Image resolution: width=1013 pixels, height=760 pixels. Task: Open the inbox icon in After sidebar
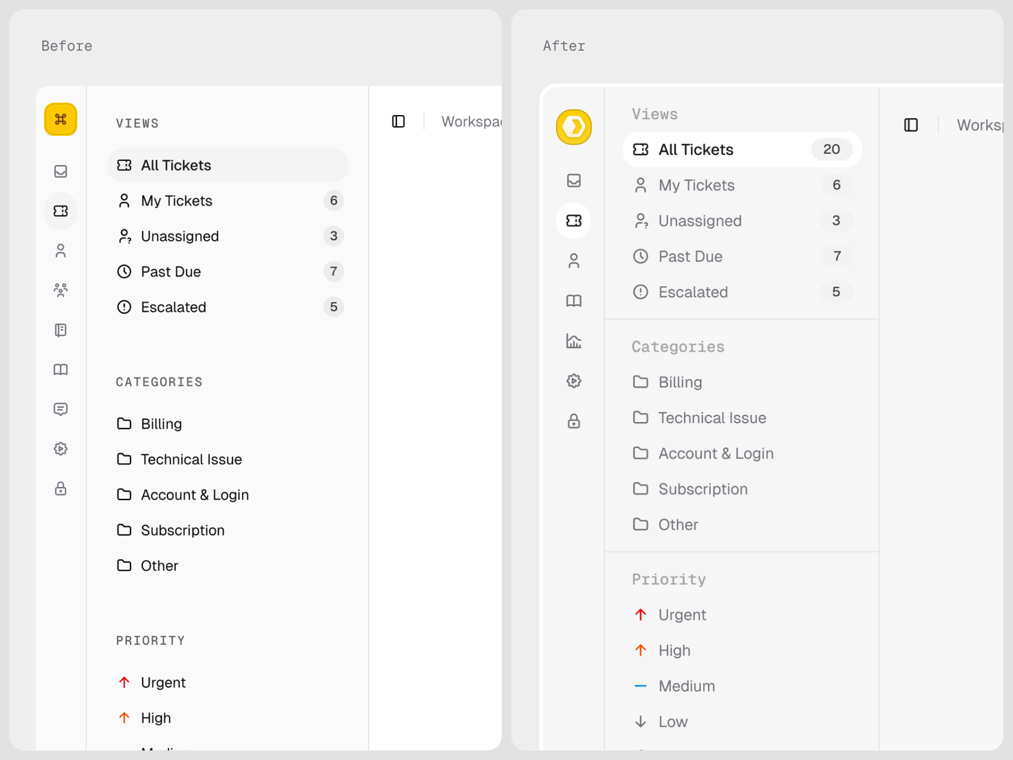pos(574,181)
